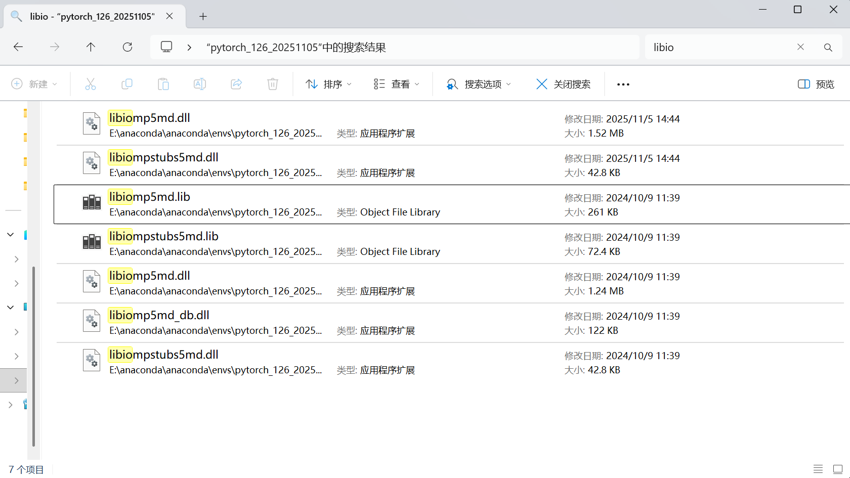Screen dimensions: 850x478
Task: Close the libio search tab
Action: pos(169,16)
